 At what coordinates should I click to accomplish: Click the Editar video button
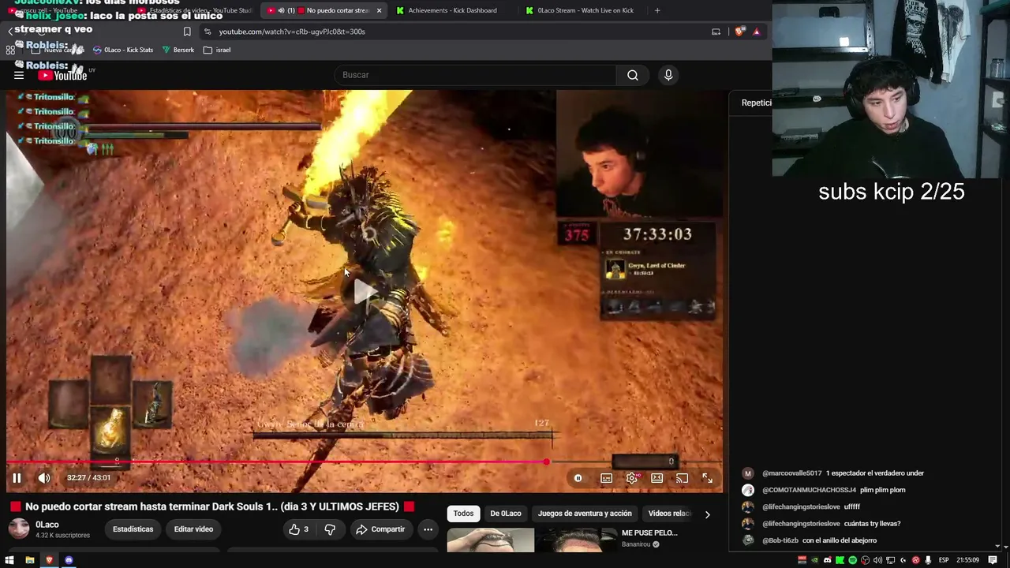click(x=193, y=529)
